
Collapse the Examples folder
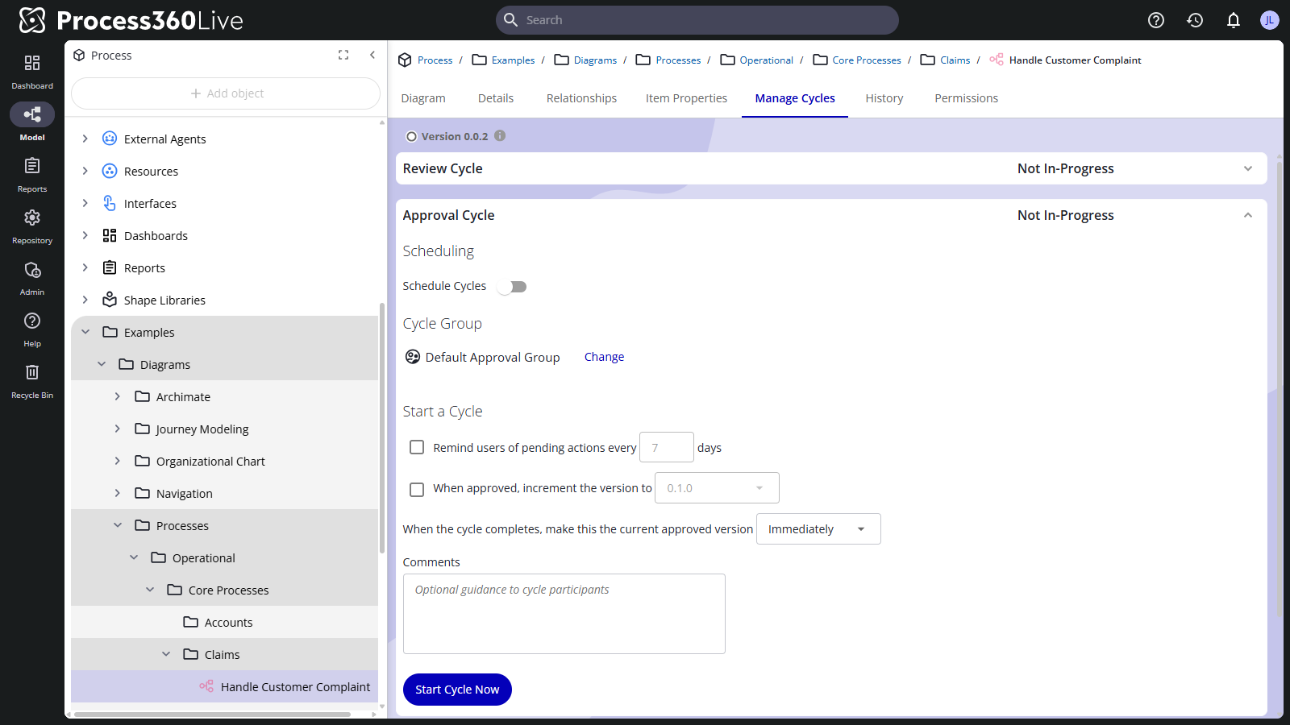click(85, 332)
